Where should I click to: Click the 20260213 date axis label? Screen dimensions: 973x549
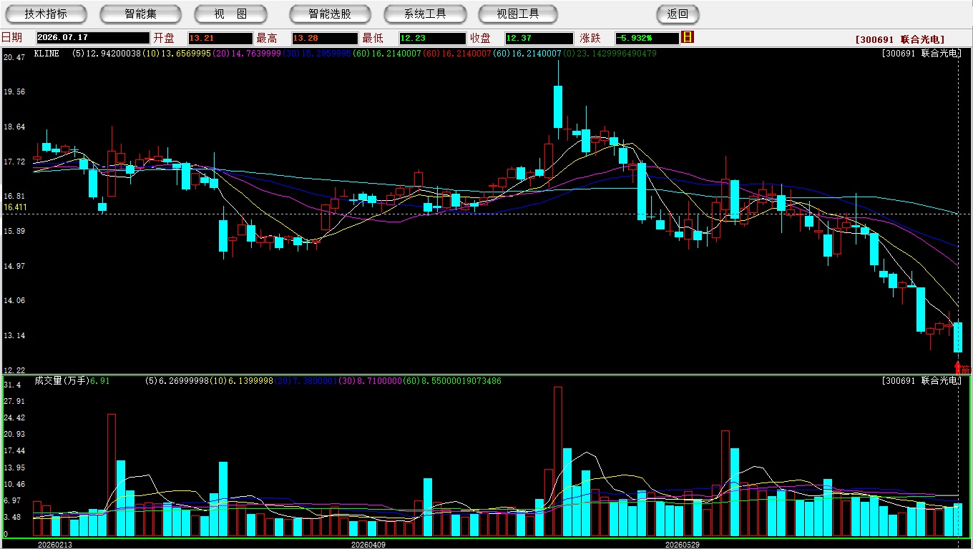coord(55,544)
